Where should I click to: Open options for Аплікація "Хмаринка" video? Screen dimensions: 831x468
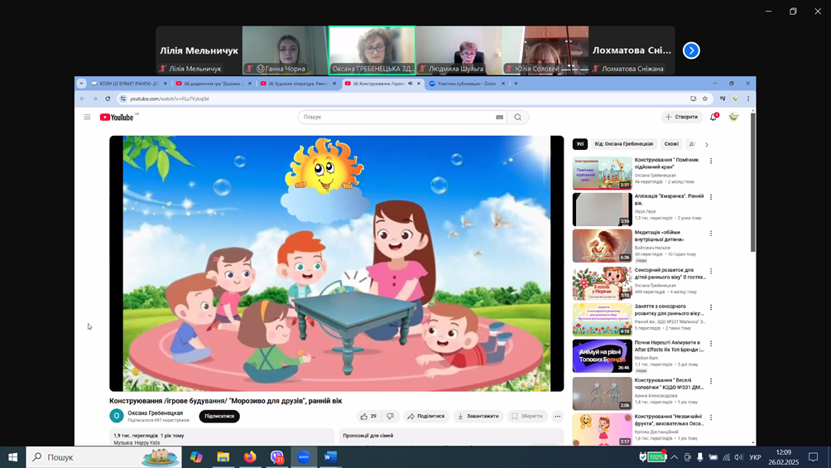(x=711, y=197)
